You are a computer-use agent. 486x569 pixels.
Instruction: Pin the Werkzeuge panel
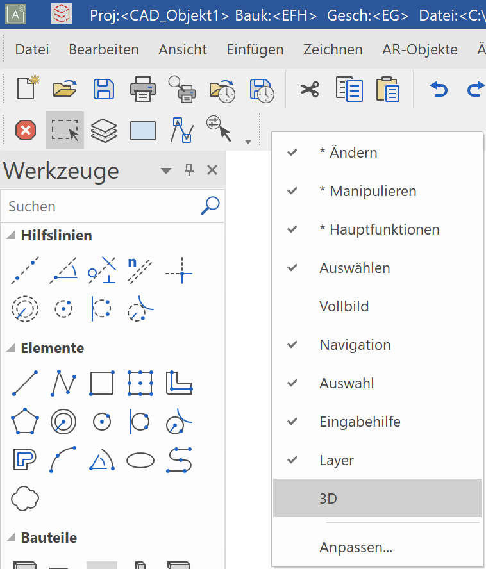coord(189,170)
